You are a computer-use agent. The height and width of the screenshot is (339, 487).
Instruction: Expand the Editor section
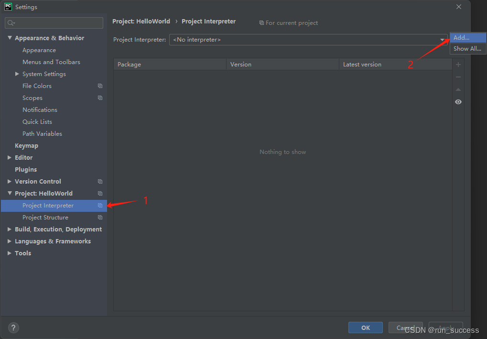(x=10, y=157)
